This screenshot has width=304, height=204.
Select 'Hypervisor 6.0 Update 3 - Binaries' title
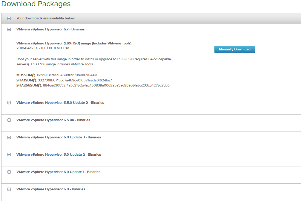coord(59,137)
